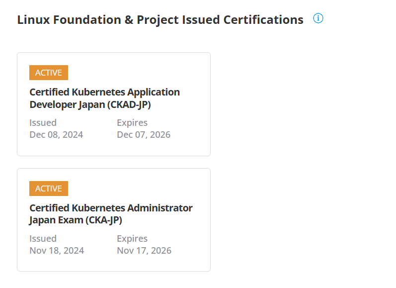Open the CKAD-JP certification card
396x288 pixels.
114,104
